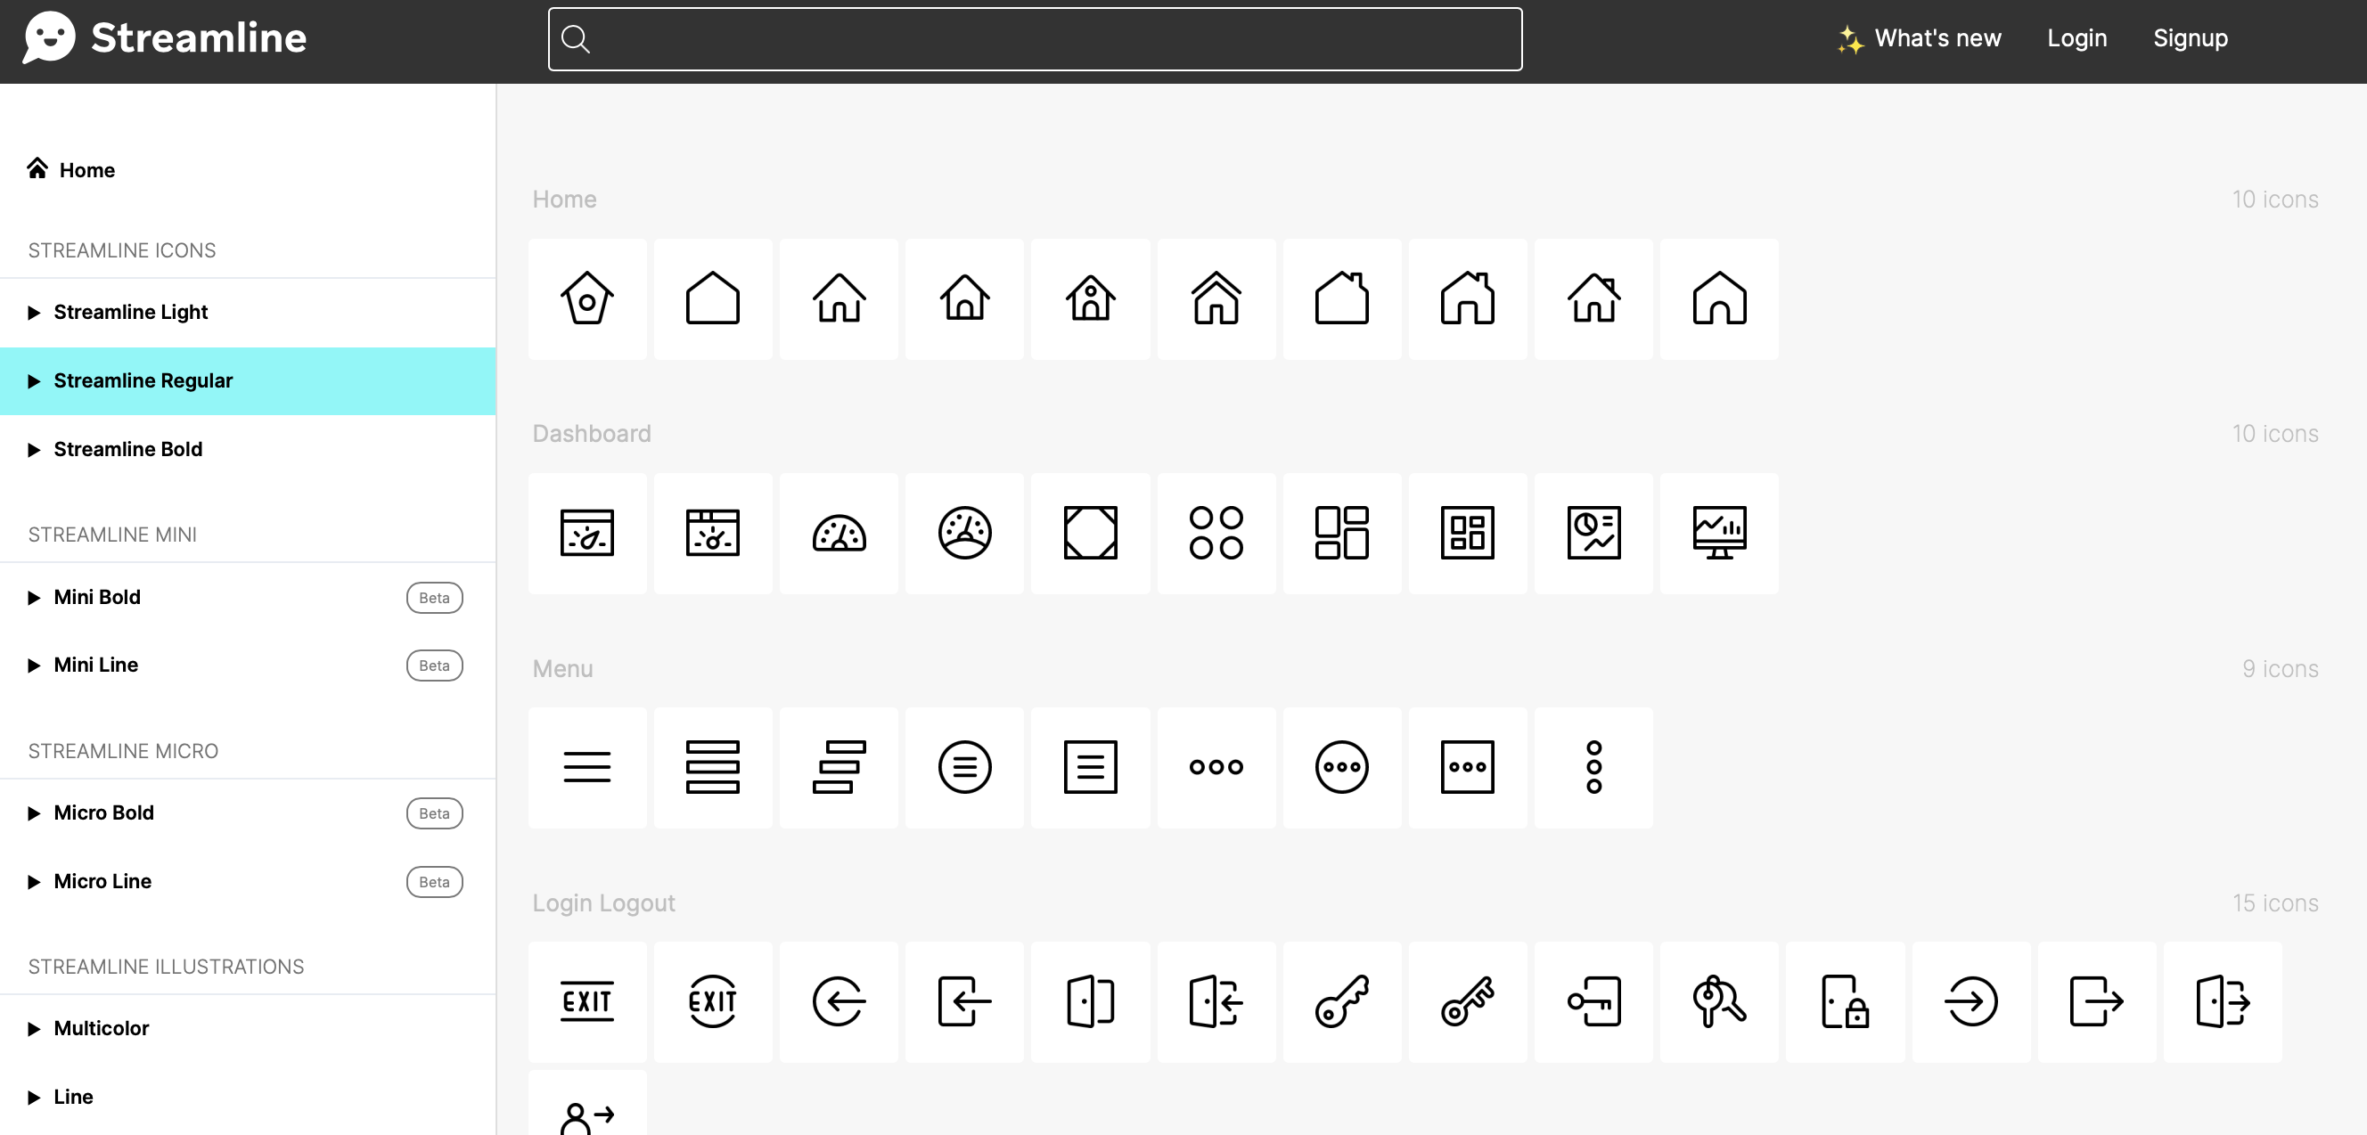Click the Beta badge beside Micro Line
Image resolution: width=2367 pixels, height=1135 pixels.
click(x=435, y=883)
